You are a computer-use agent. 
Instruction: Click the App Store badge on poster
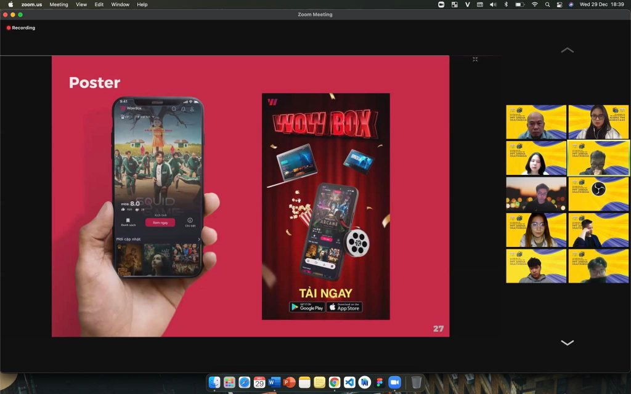tap(344, 307)
